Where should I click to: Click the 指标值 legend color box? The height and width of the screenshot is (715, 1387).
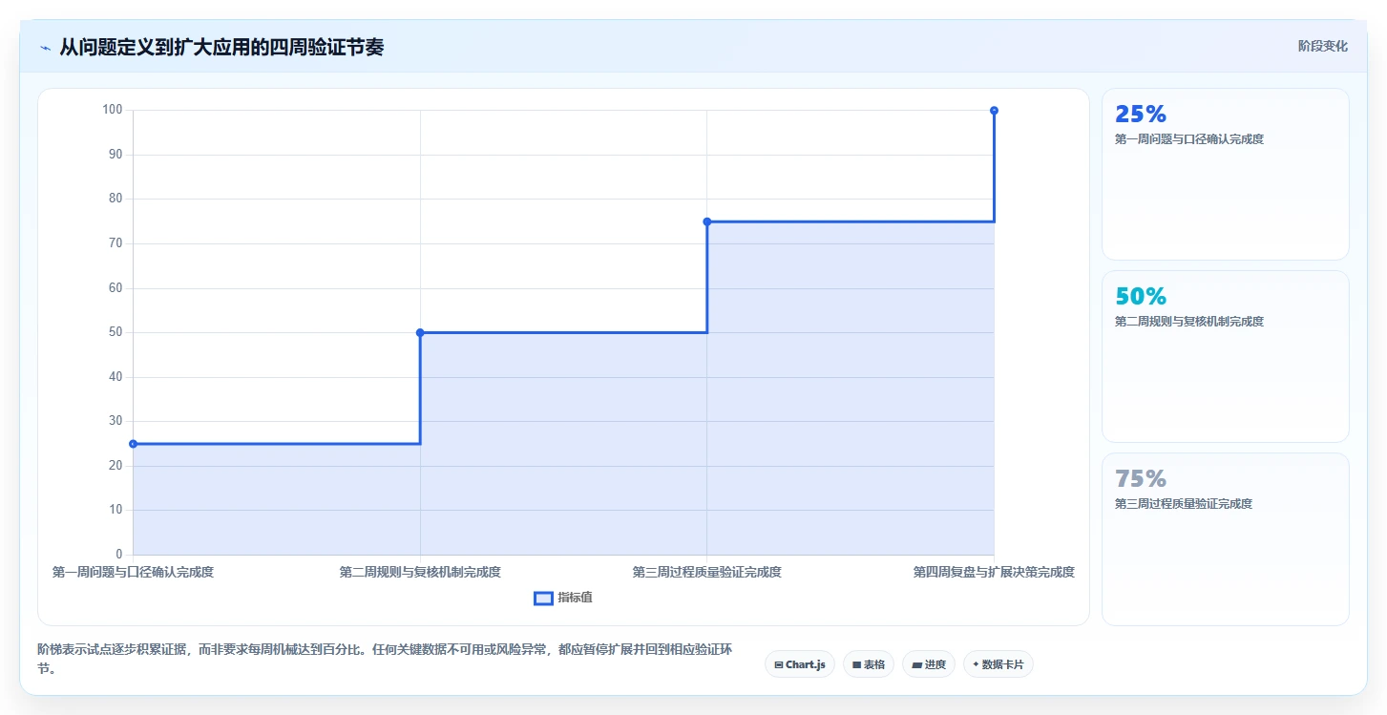click(x=543, y=598)
